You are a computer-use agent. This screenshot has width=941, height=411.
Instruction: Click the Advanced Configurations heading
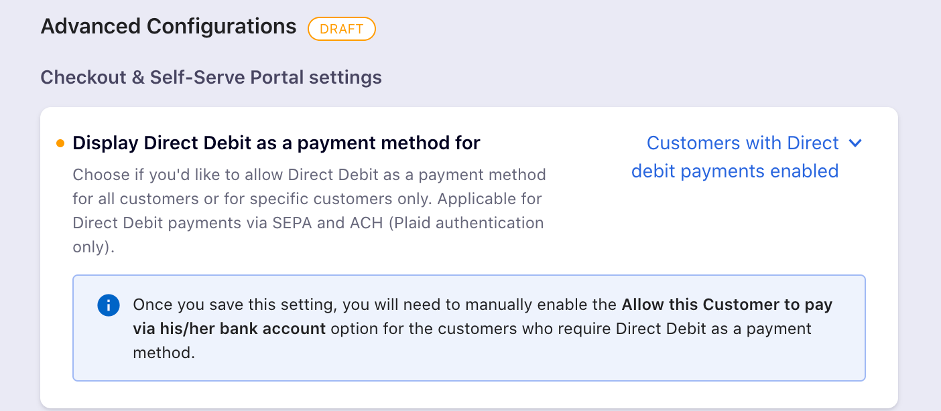coord(168,27)
